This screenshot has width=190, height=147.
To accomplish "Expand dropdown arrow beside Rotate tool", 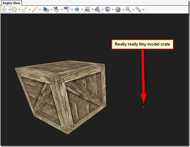I will [x=19, y=9].
